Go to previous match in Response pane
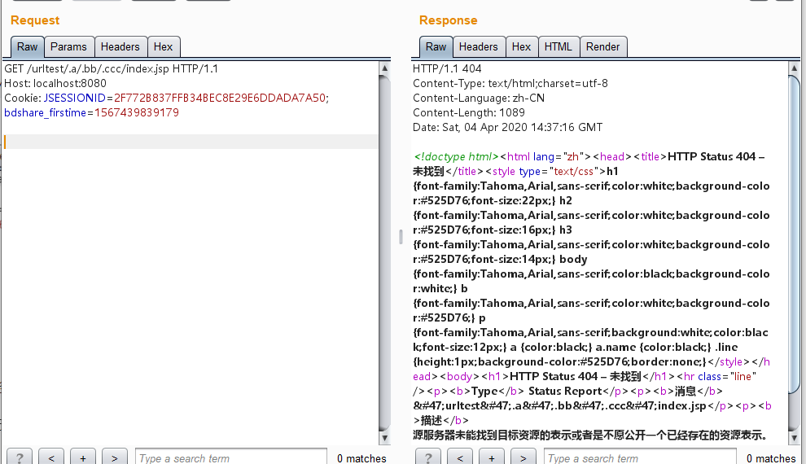806x464 pixels. click(x=460, y=457)
